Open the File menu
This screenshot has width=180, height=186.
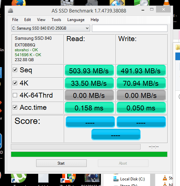(15, 20)
